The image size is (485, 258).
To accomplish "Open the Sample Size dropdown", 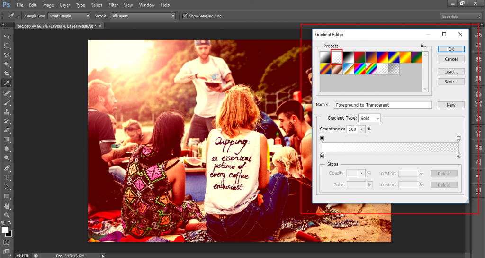I will point(69,16).
